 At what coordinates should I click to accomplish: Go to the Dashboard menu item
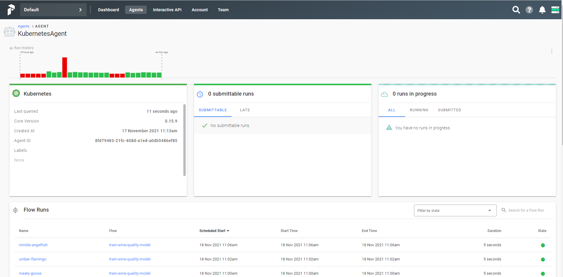pos(109,10)
